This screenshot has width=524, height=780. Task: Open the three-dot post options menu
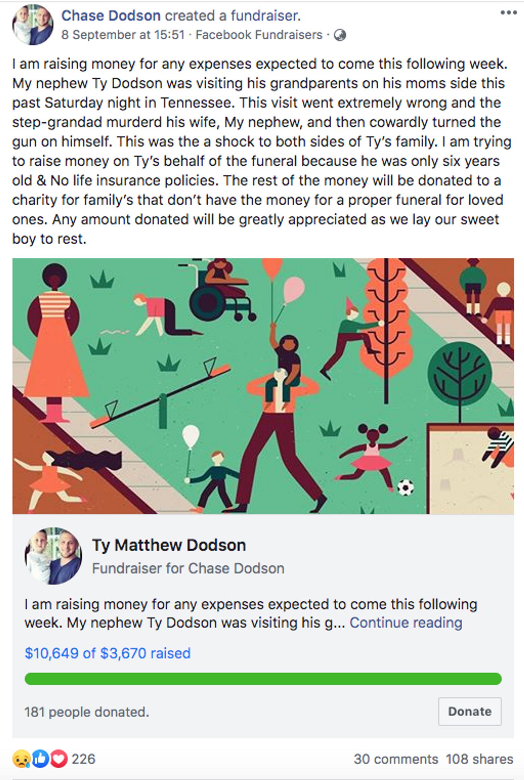pos(508,13)
